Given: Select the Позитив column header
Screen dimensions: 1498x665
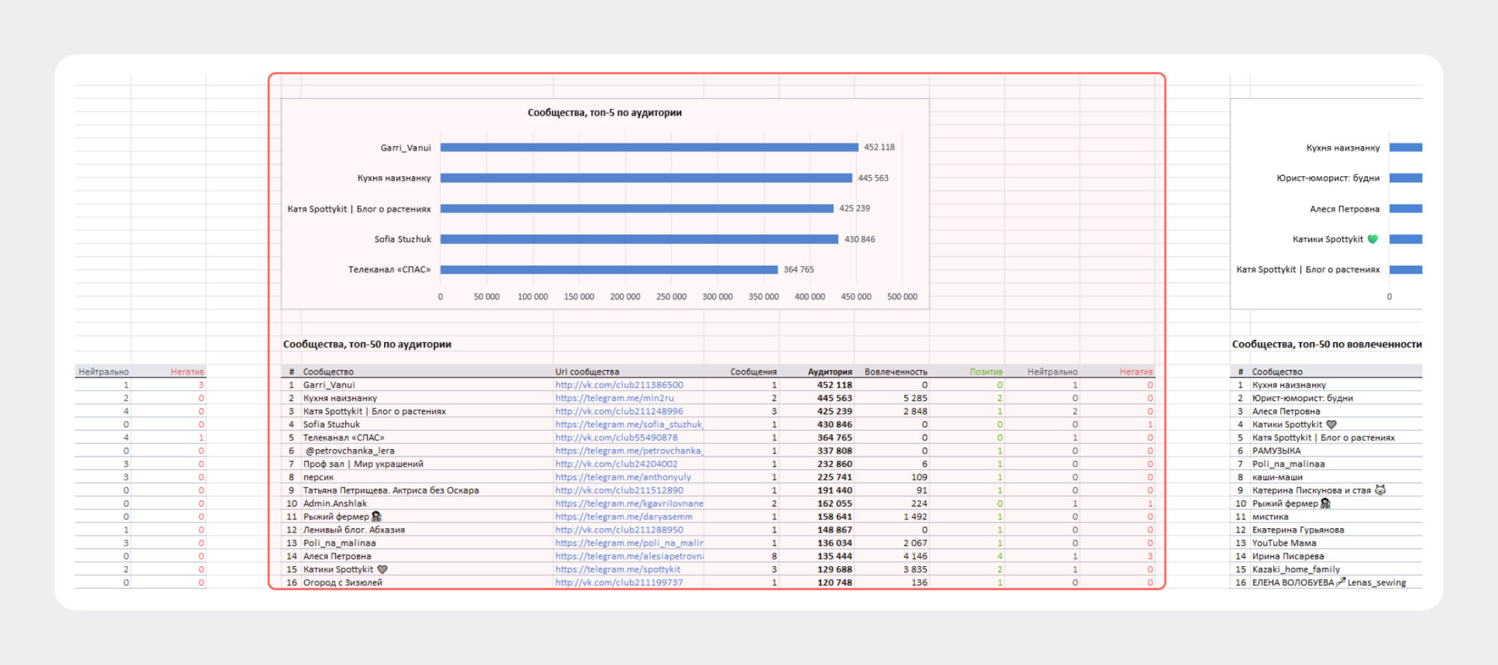Looking at the screenshot, I should tap(986, 372).
